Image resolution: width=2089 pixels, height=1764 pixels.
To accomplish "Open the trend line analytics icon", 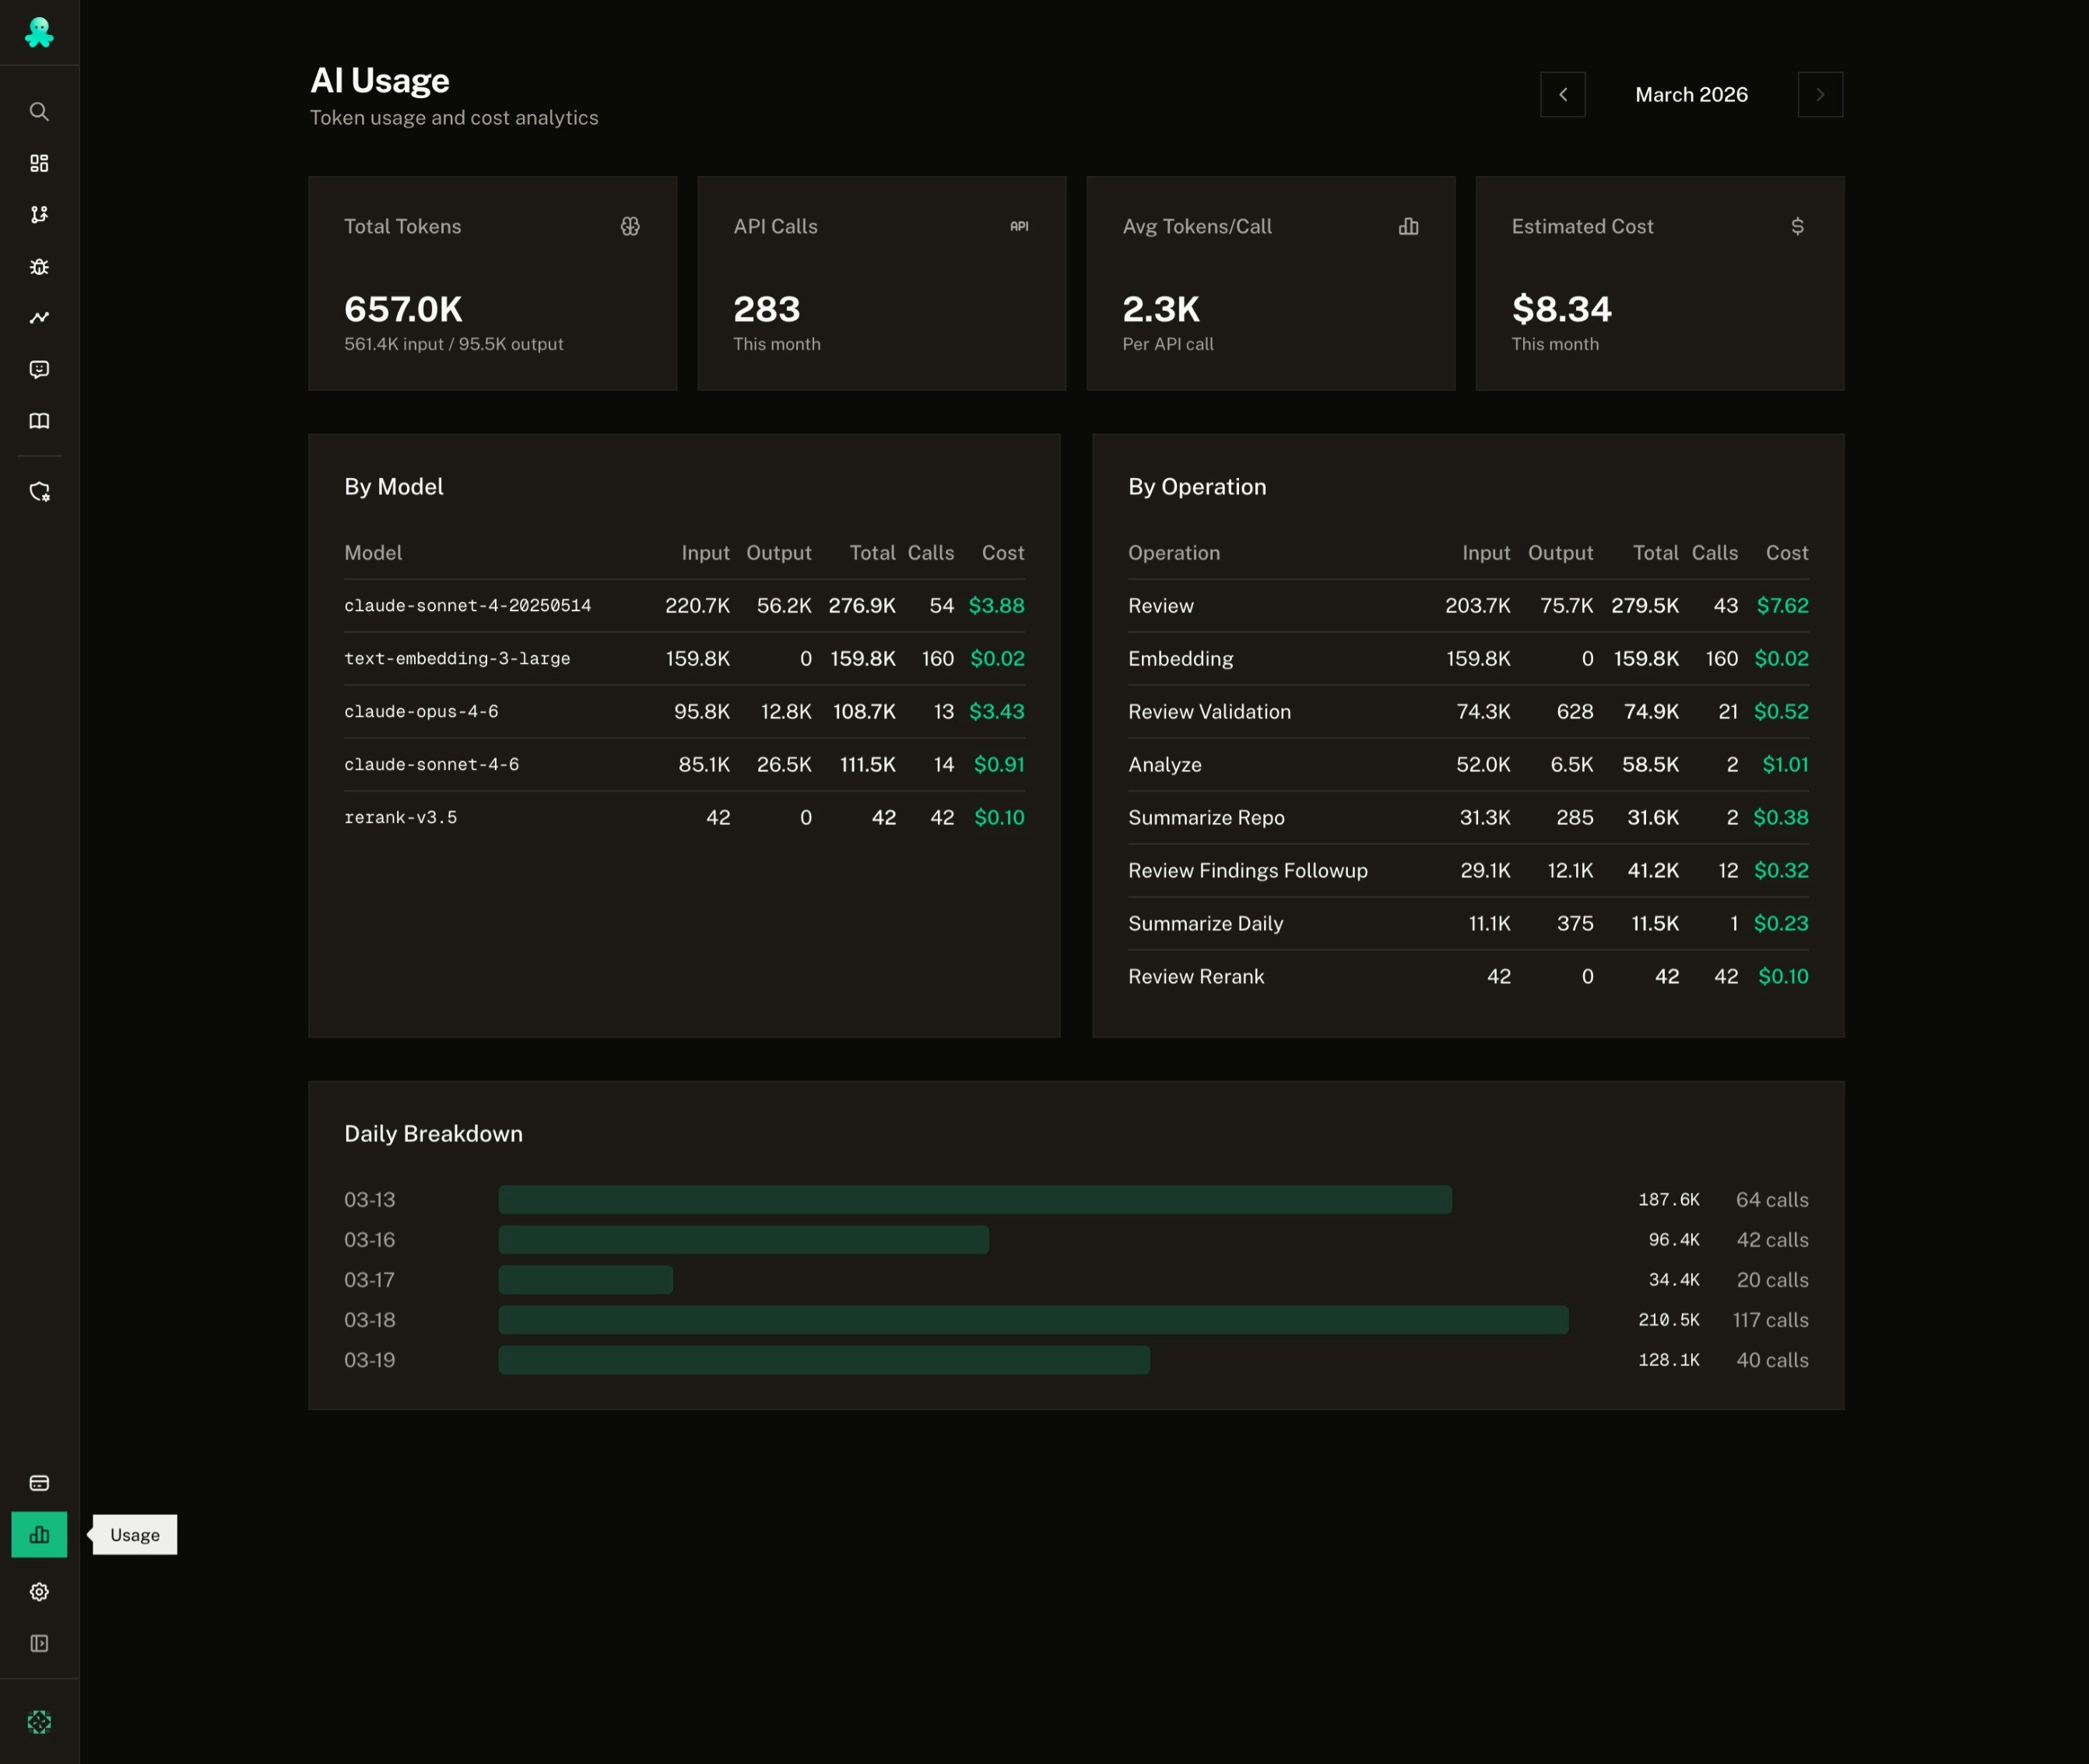I will click(x=39, y=318).
